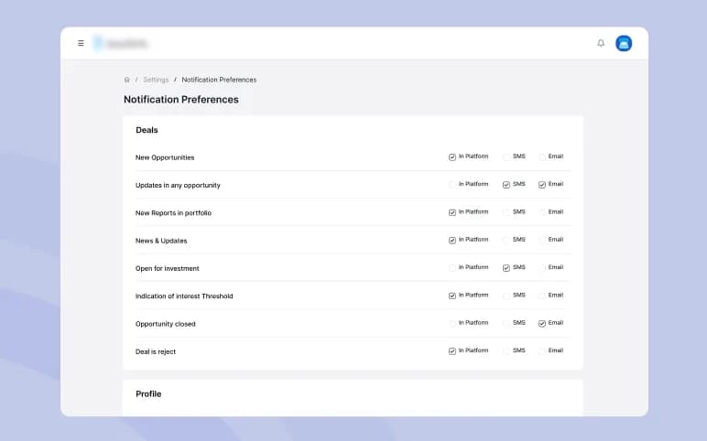The image size is (707, 441).
Task: Click the 'Deals' section heading
Action: tap(147, 130)
